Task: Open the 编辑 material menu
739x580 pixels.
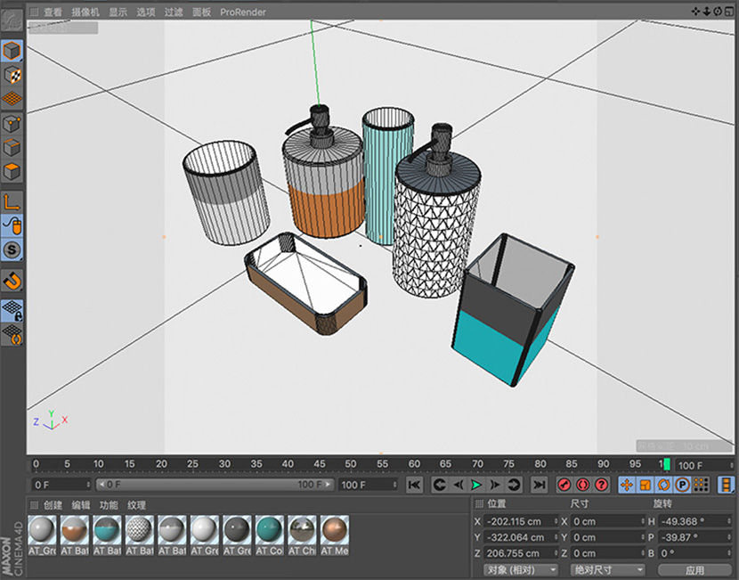Action: pyautogui.click(x=81, y=505)
